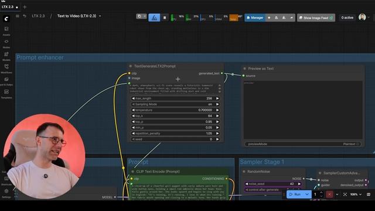Open the Templates sidebar panel
The width and height of the screenshot is (375, 211).
(x=6, y=94)
